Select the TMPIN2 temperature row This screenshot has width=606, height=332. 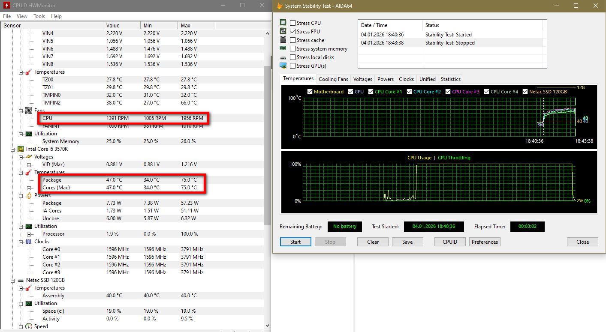tap(132, 103)
